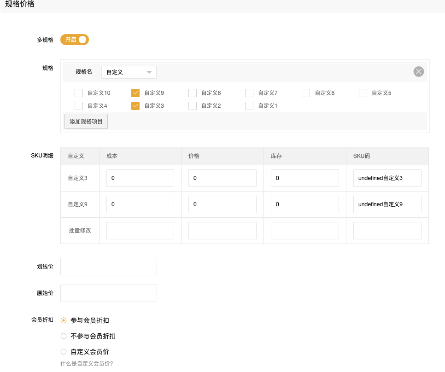Remove spec group with the X icon

[x=419, y=71]
